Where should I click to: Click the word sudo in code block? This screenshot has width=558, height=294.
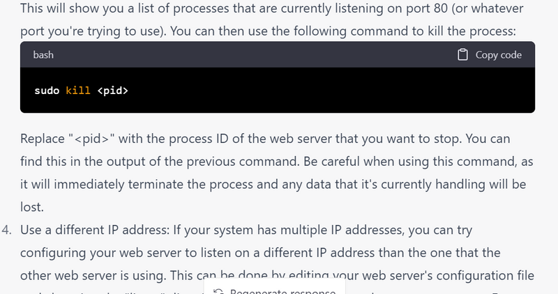pos(47,91)
